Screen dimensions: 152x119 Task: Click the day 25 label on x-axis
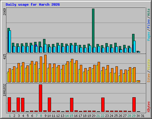116,116
